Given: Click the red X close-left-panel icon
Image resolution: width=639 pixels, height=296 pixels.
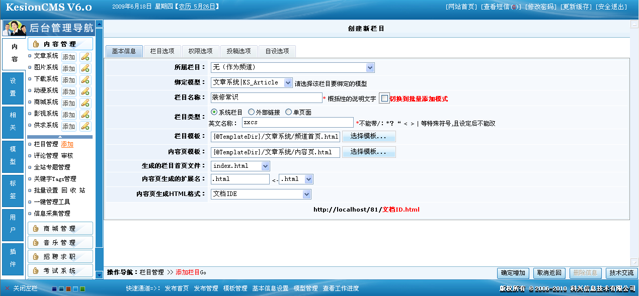Looking at the screenshot, I should coord(8,288).
